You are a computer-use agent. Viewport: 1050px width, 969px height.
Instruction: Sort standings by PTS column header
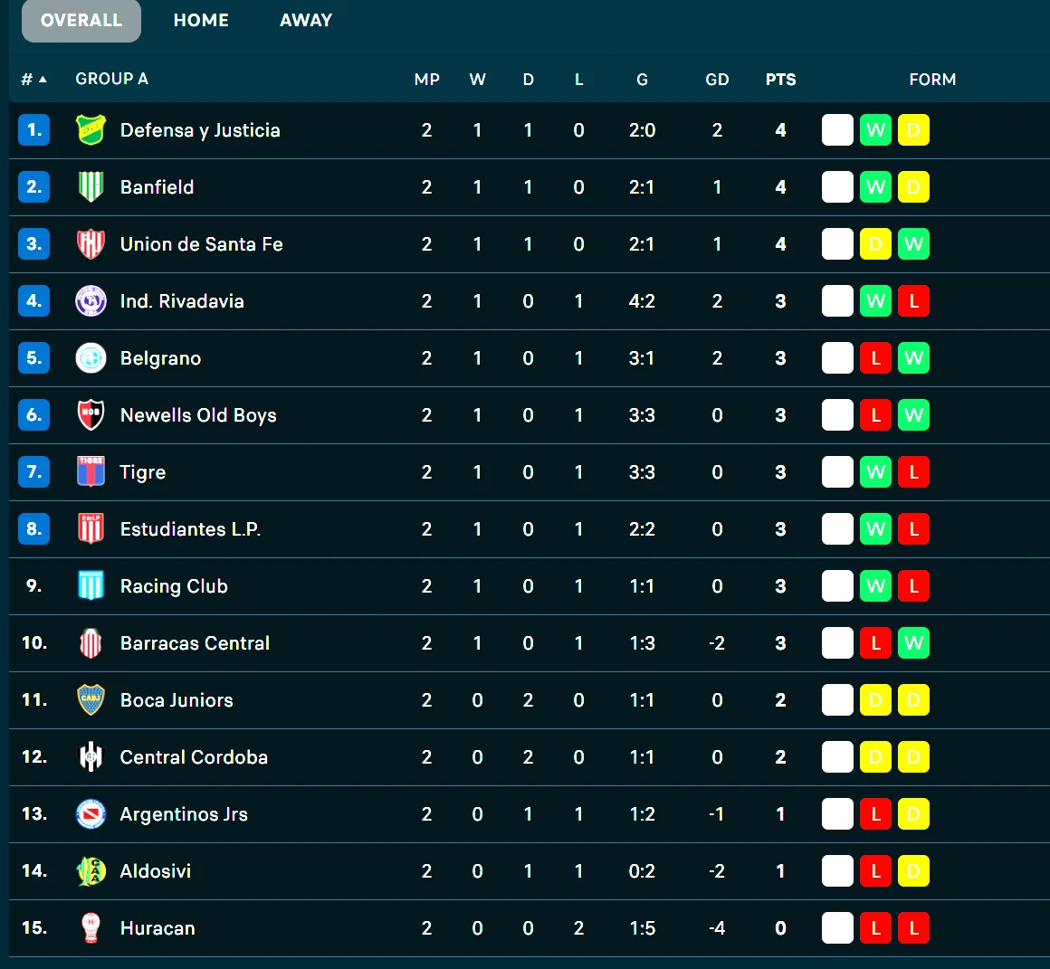tap(780, 80)
